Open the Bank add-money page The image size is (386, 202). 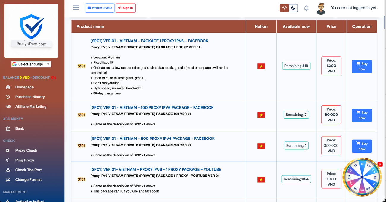[20, 128]
